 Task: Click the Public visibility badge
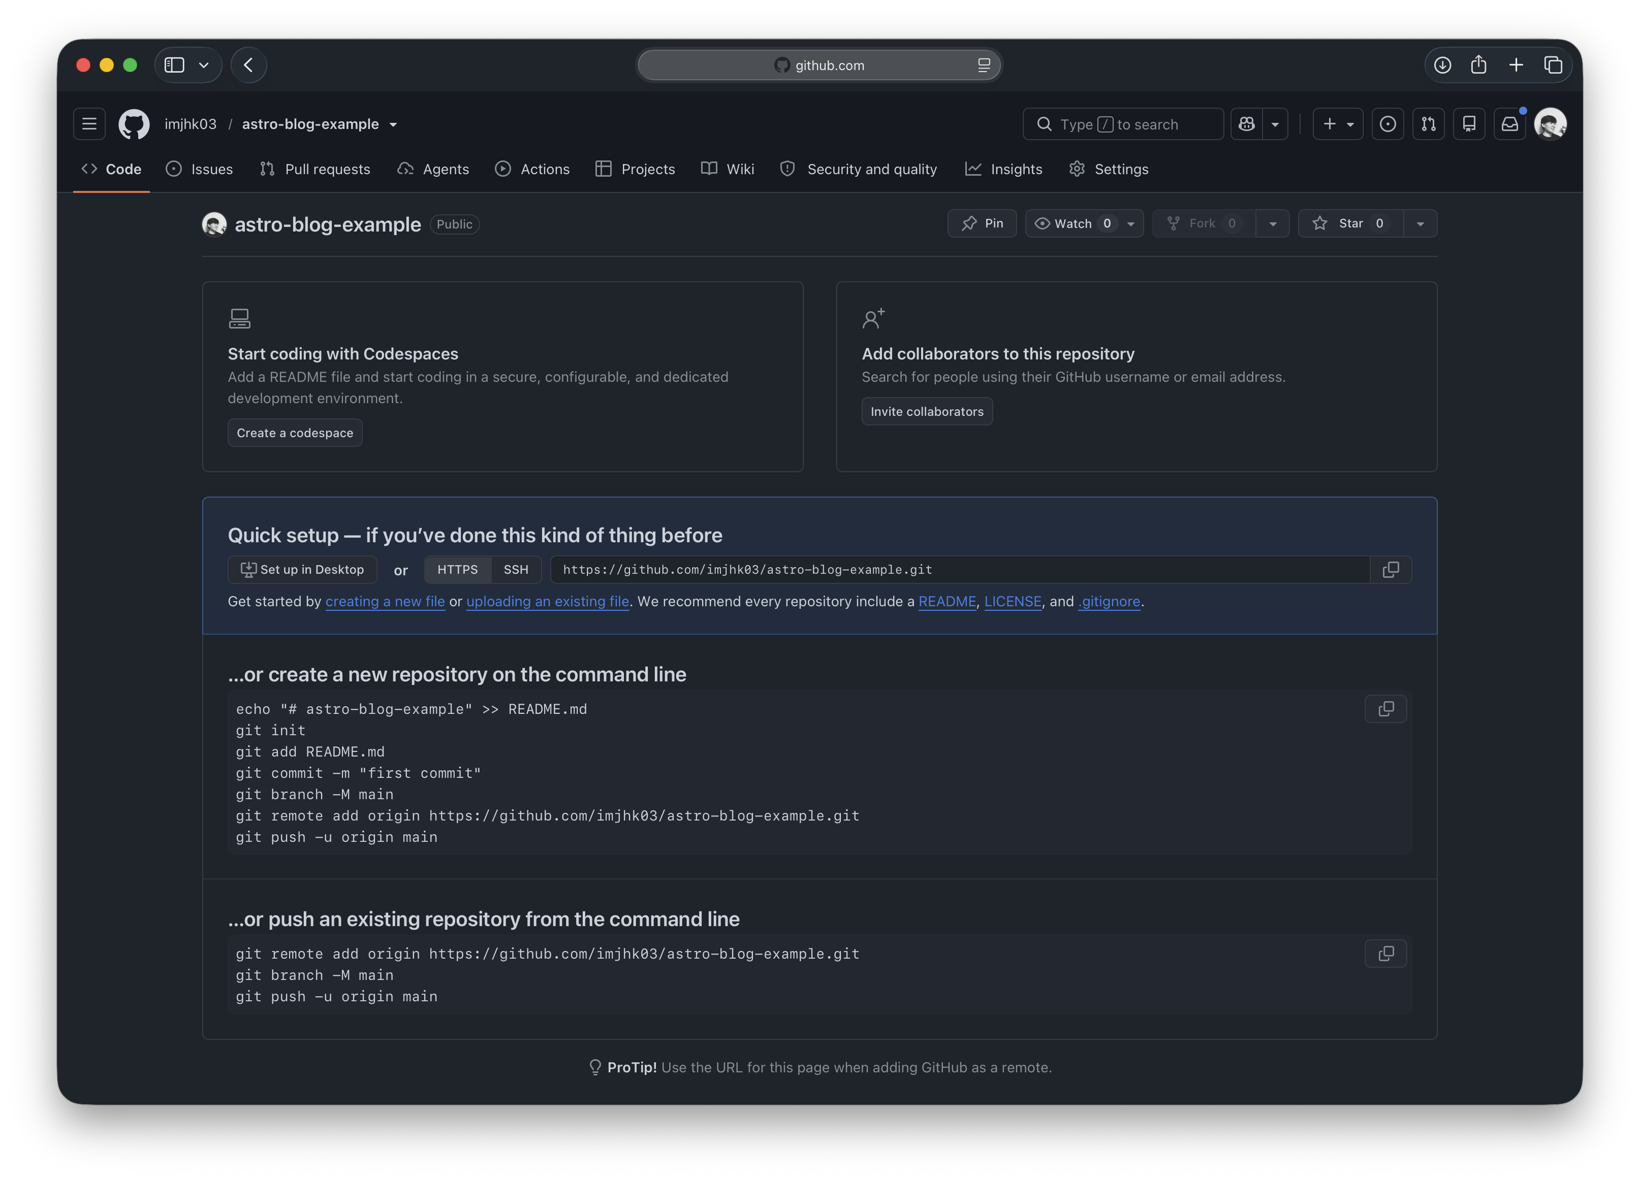click(455, 224)
